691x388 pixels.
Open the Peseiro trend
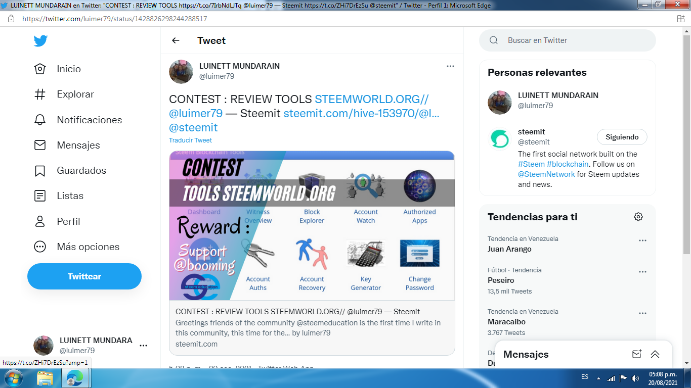click(501, 280)
